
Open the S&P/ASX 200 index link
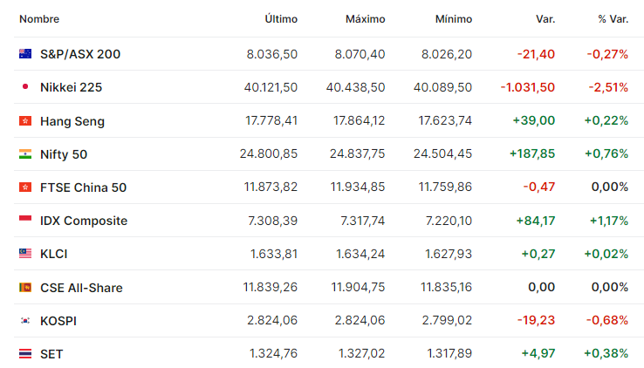[80, 54]
